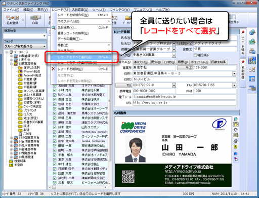Click the globe search icon in right sidebar
259x198 pixels.
pyautogui.click(x=252, y=32)
